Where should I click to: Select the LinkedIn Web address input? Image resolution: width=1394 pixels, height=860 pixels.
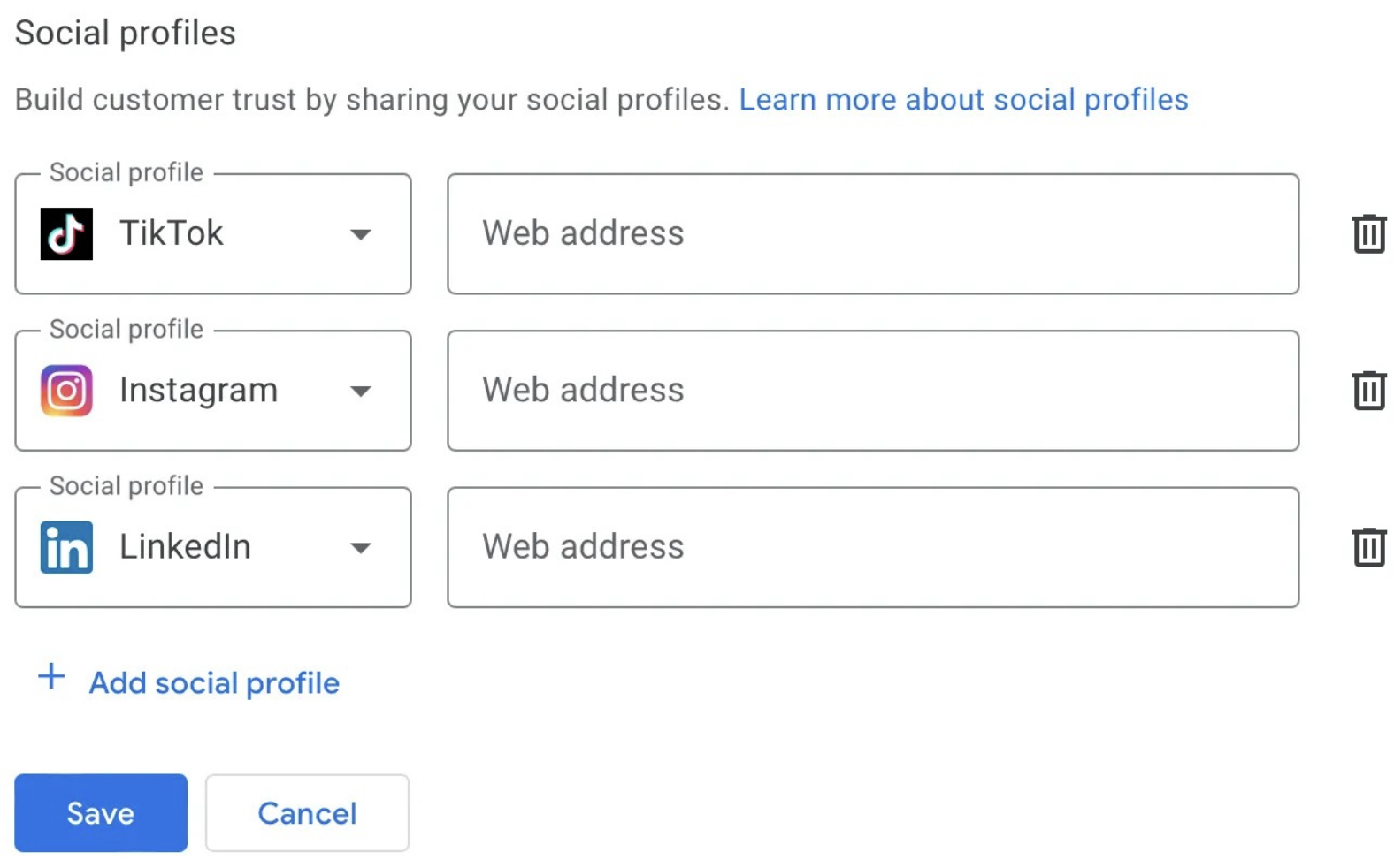click(872, 546)
